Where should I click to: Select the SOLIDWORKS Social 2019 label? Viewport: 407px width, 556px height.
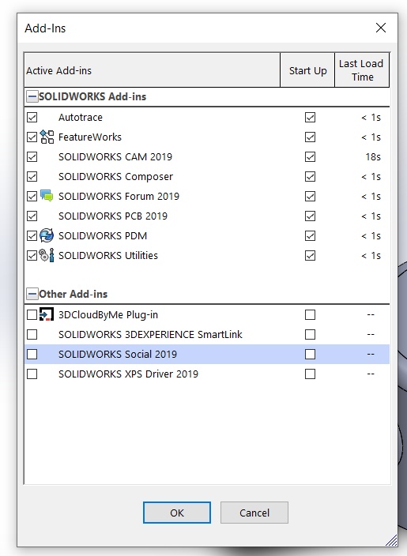click(x=118, y=355)
